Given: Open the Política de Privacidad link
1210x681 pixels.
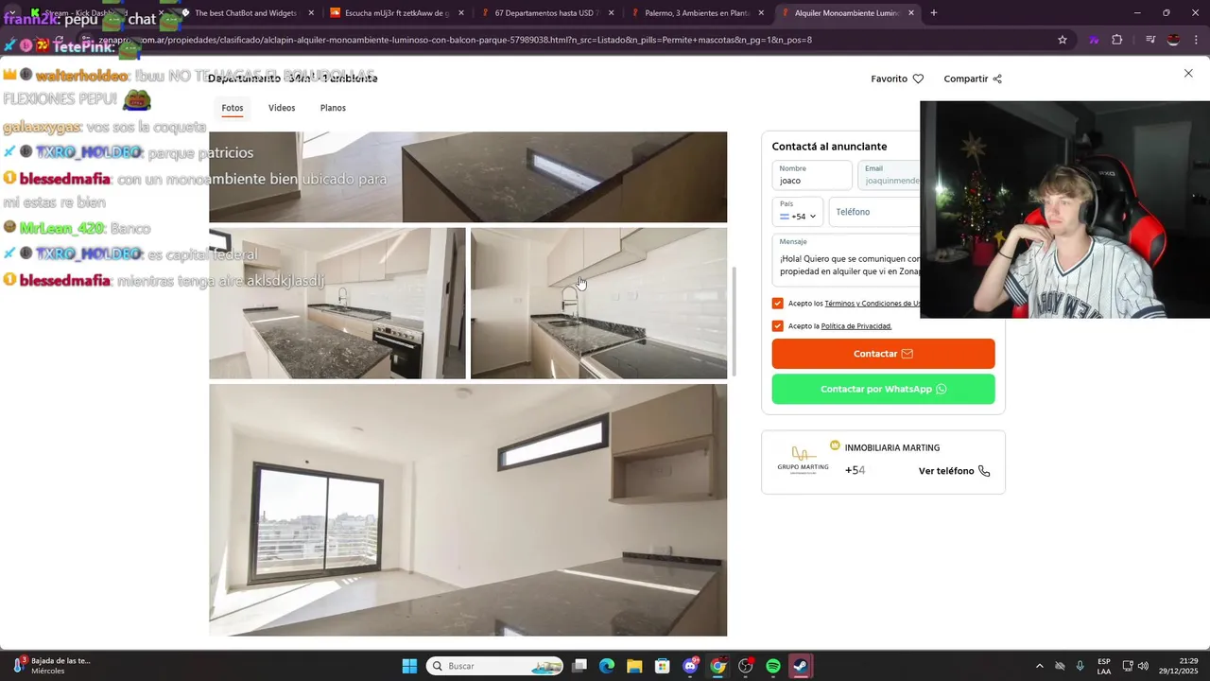Looking at the screenshot, I should [x=856, y=326].
